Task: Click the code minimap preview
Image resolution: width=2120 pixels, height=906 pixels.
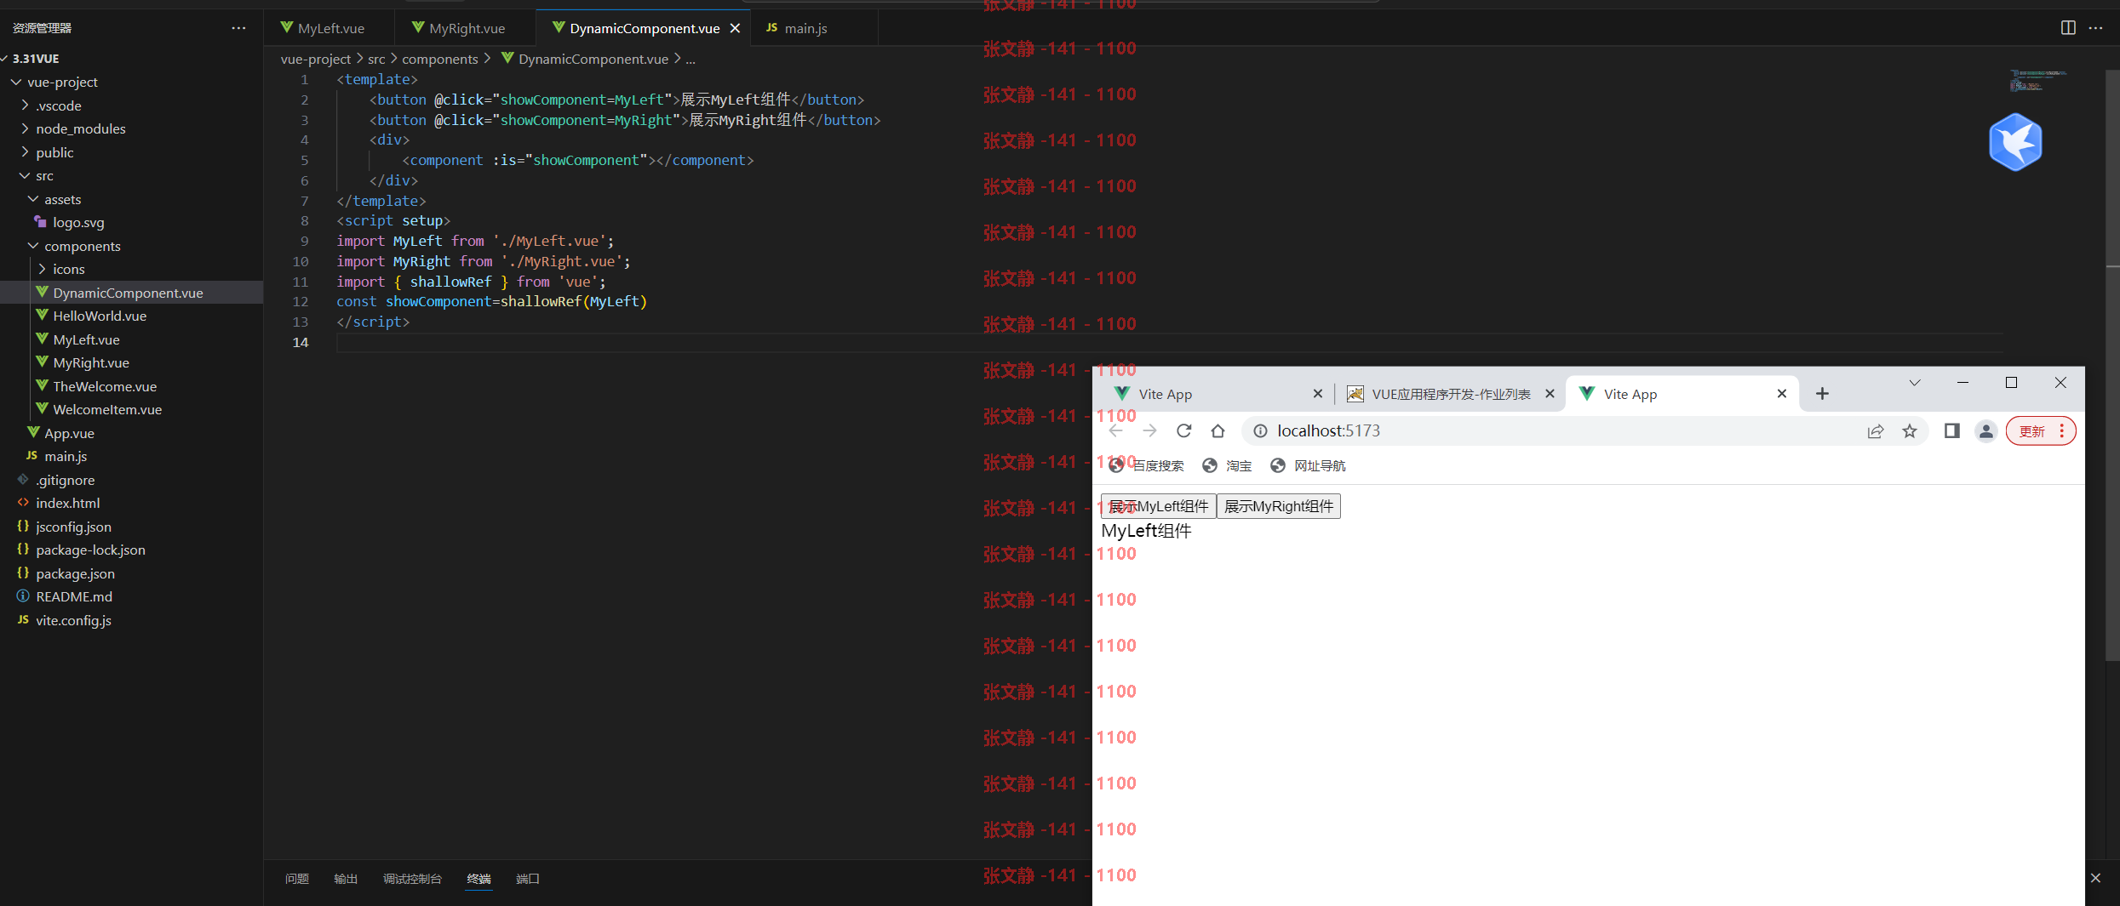Action: 2037,80
